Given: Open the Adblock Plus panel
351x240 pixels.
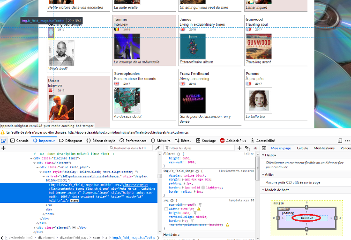Looking at the screenshot, I should coord(233,141).
